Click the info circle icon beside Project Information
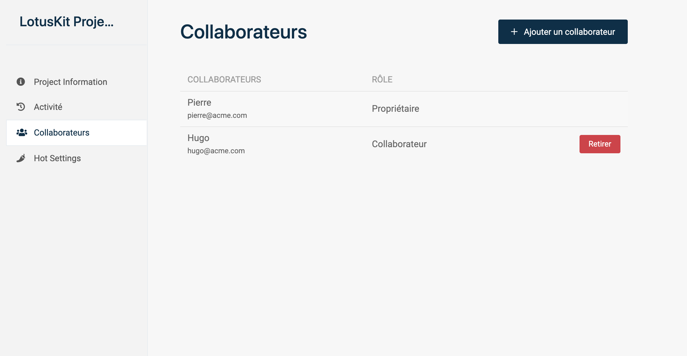 (21, 82)
